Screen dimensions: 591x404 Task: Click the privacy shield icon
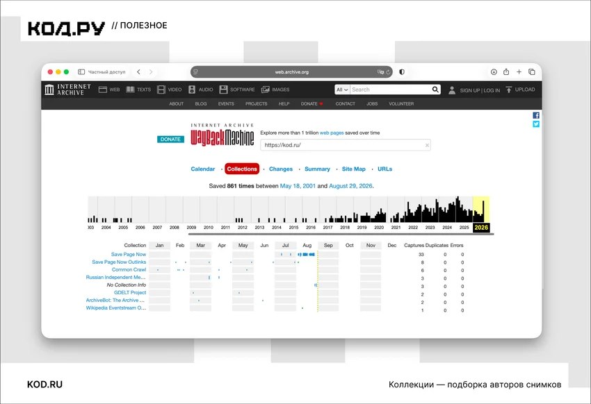pos(402,72)
